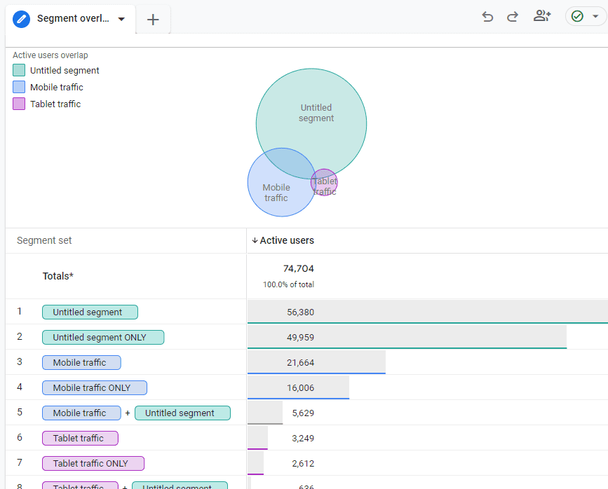The height and width of the screenshot is (489, 608).
Task: Click the Untitled segment ONLY chip
Action: tap(103, 337)
